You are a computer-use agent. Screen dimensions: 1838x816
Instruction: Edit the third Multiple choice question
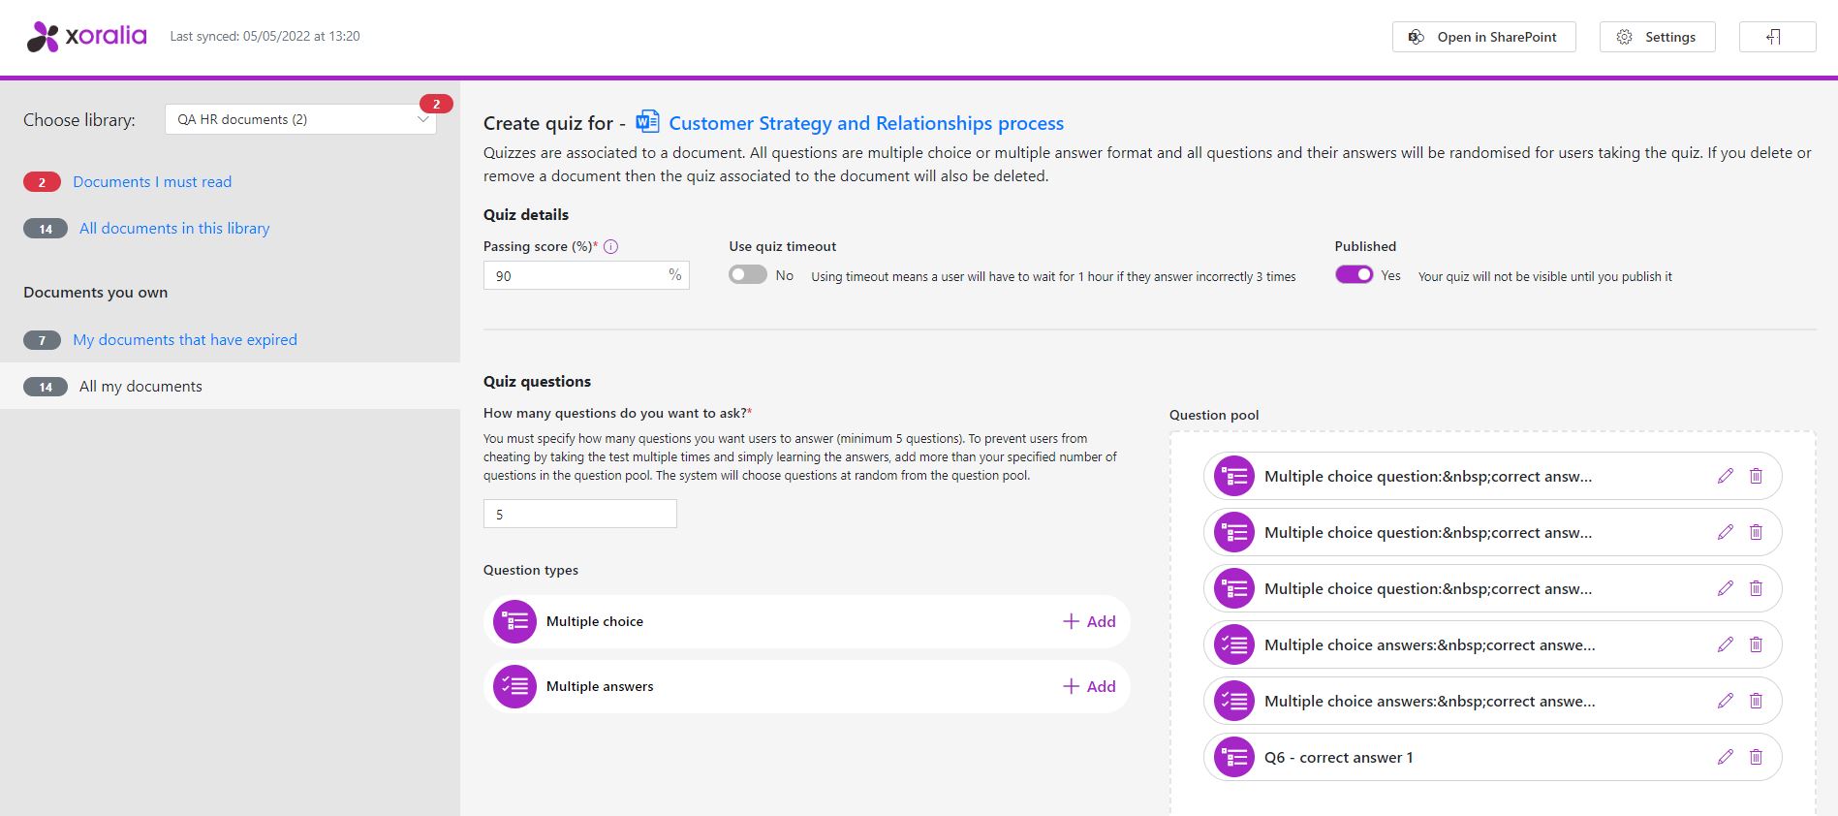click(x=1726, y=588)
